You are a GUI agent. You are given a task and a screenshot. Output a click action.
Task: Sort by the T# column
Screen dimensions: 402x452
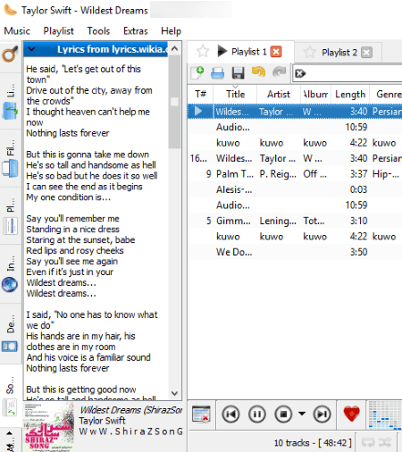coord(200,94)
